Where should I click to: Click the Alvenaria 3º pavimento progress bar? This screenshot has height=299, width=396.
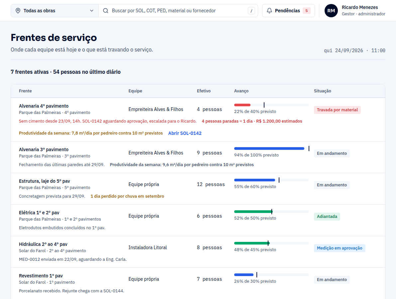coord(271,149)
